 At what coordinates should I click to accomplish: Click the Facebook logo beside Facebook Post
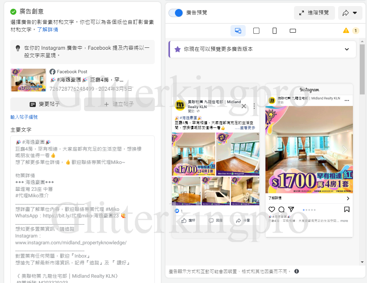click(x=52, y=72)
